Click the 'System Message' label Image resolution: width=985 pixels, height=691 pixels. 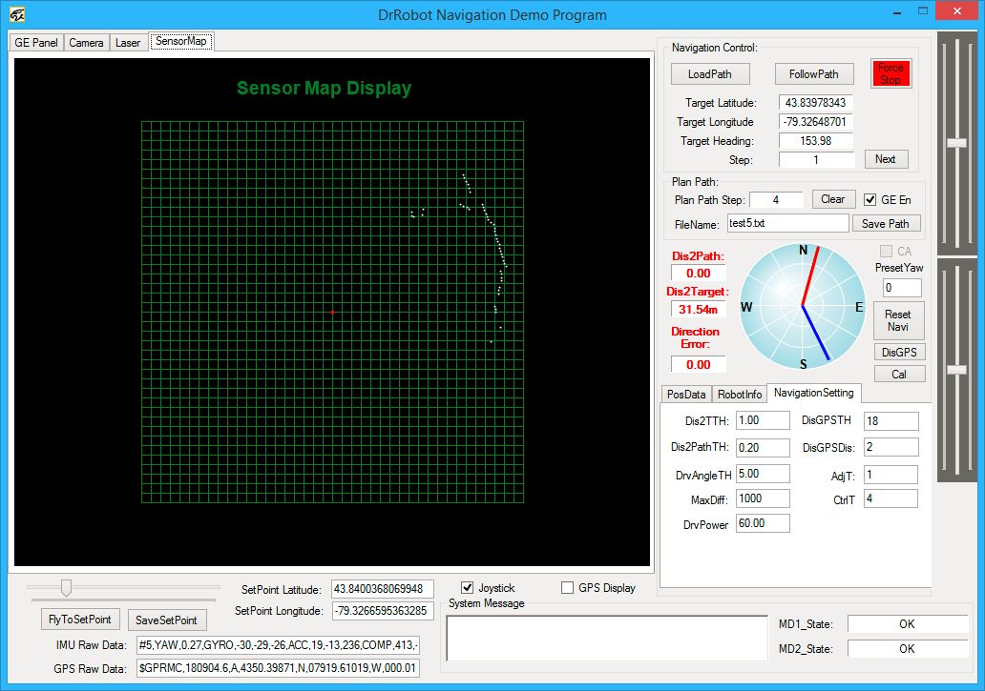(486, 603)
